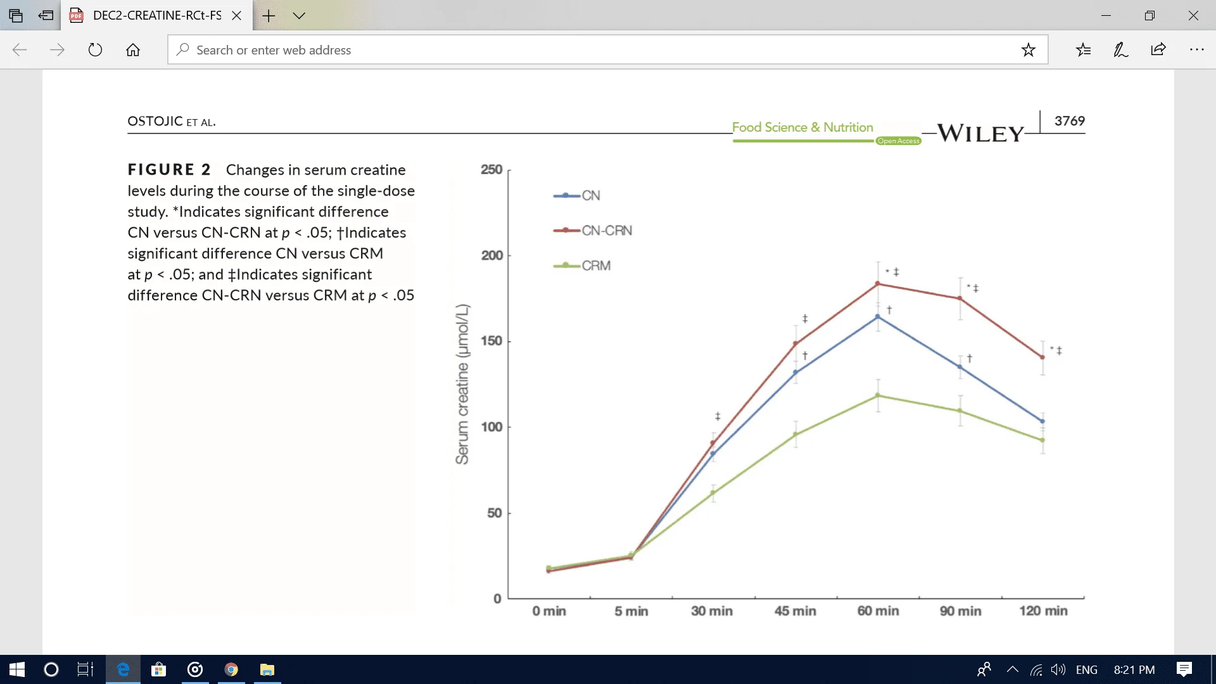Click the CN legend entry in the chart
Image resolution: width=1216 pixels, height=684 pixels.
click(x=576, y=196)
